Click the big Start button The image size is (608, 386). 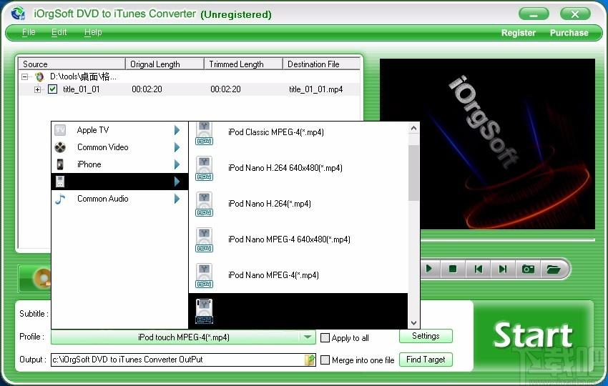coord(533,336)
